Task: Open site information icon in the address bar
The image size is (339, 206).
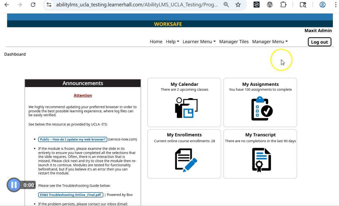Action: (49, 5)
